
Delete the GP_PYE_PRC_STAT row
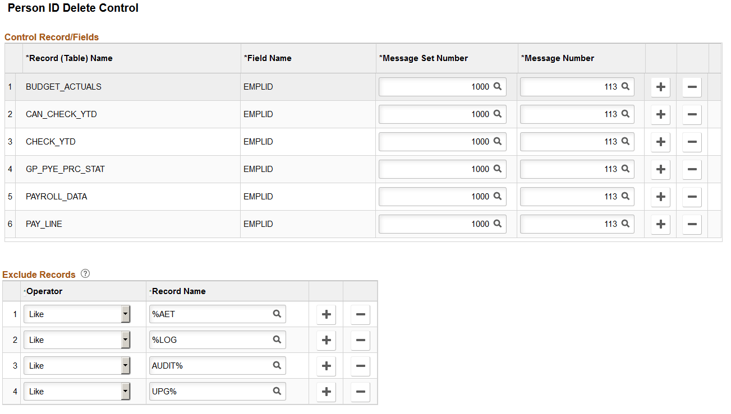[692, 169]
